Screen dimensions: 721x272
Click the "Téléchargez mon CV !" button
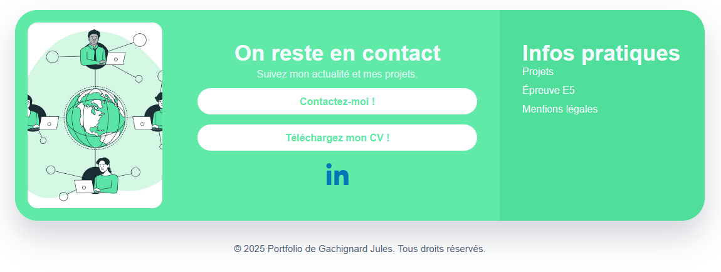pyautogui.click(x=337, y=138)
